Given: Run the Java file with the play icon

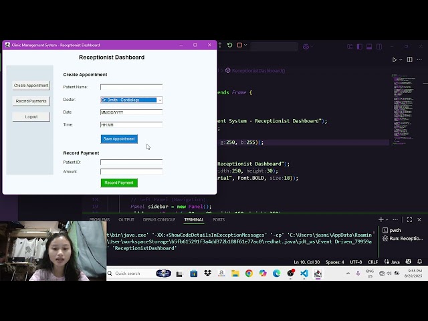Looking at the screenshot, I should (x=394, y=60).
